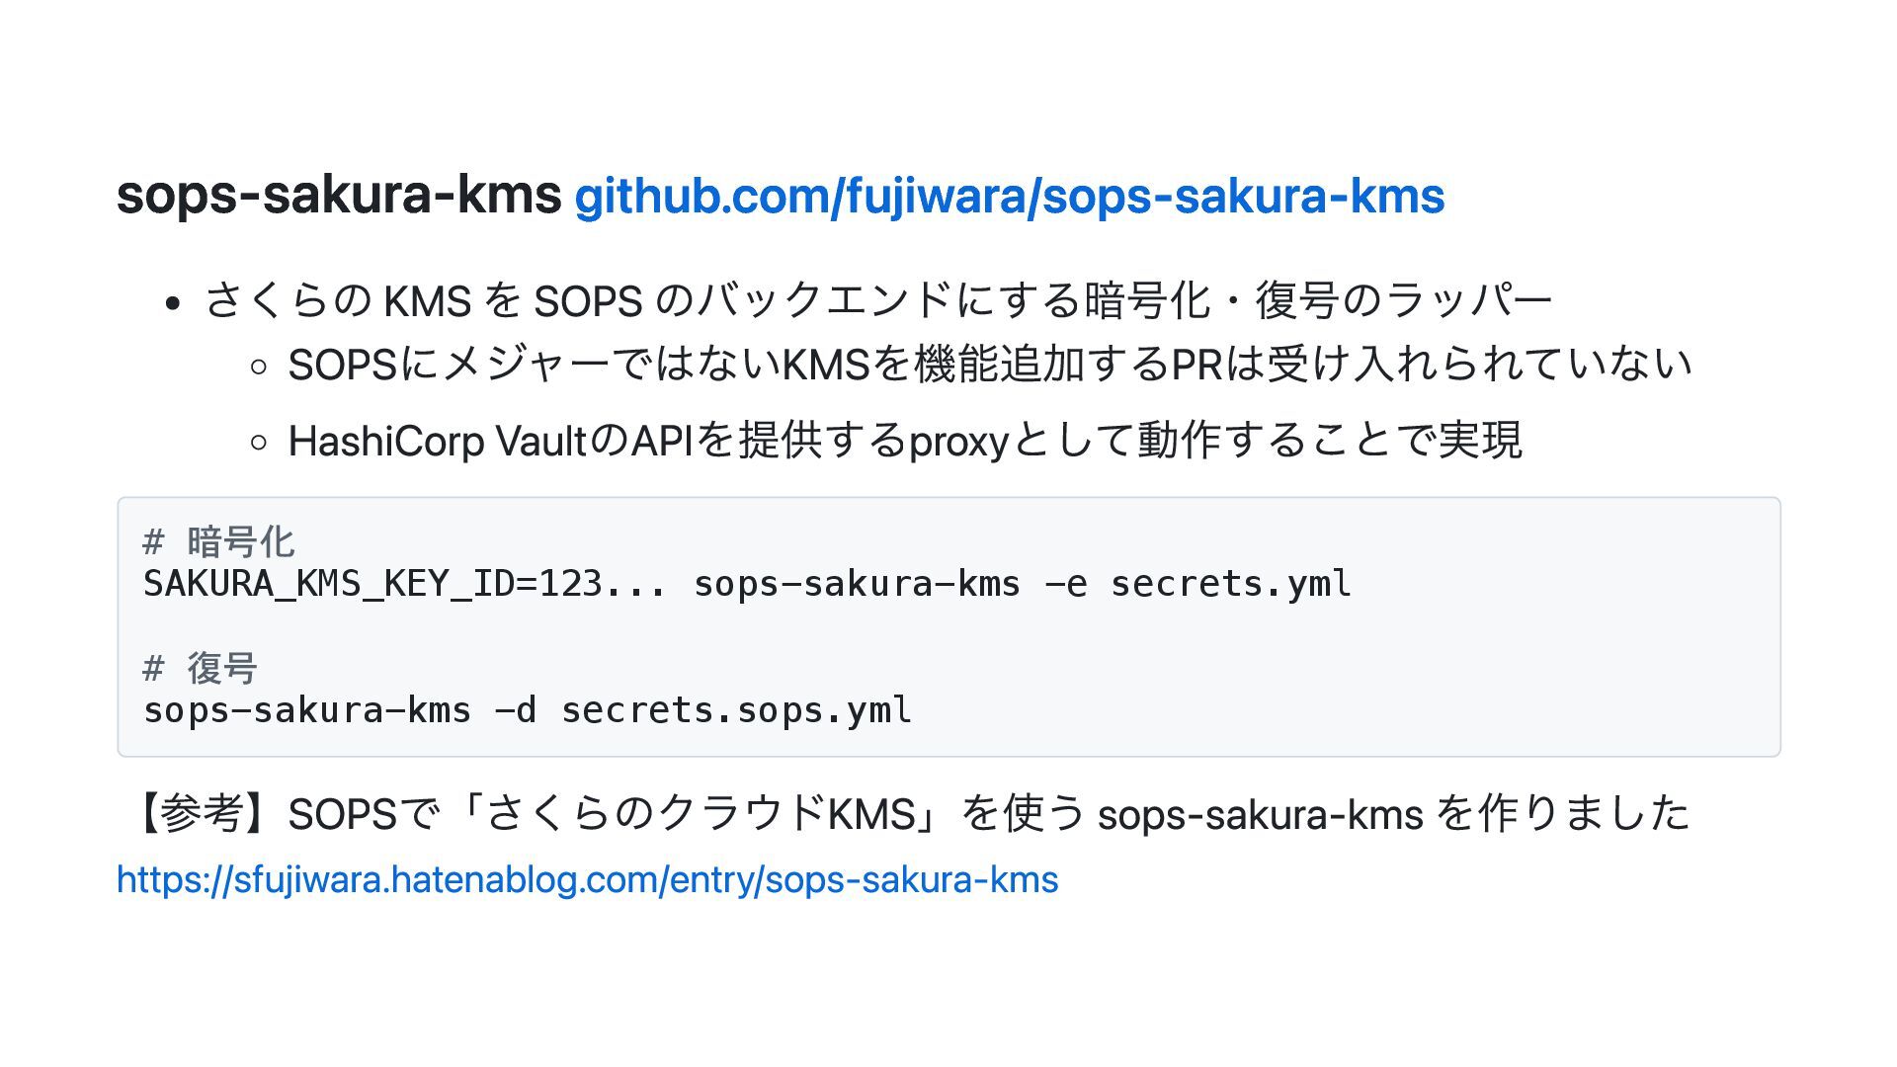Click the word 'secrets.yml' in the encrypt command
Screen dimensions: 1897x1067
1231,584
